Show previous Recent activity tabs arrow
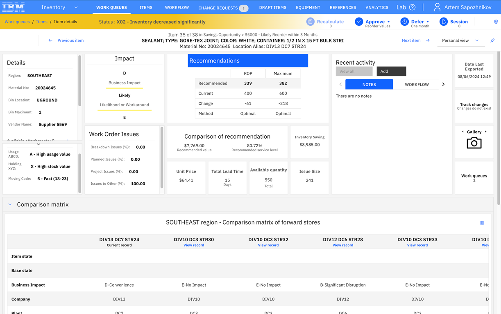The image size is (501, 314). coord(340,84)
